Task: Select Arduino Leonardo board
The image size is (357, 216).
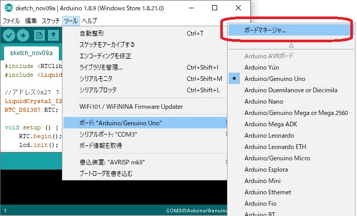Action: click(x=291, y=136)
